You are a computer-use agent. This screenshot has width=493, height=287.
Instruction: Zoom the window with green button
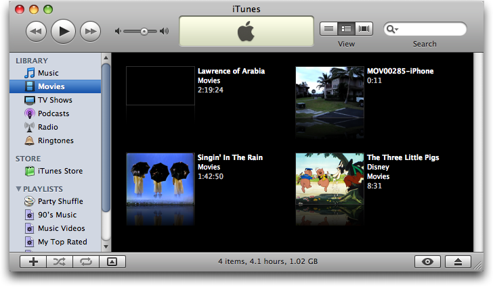[x=48, y=9]
